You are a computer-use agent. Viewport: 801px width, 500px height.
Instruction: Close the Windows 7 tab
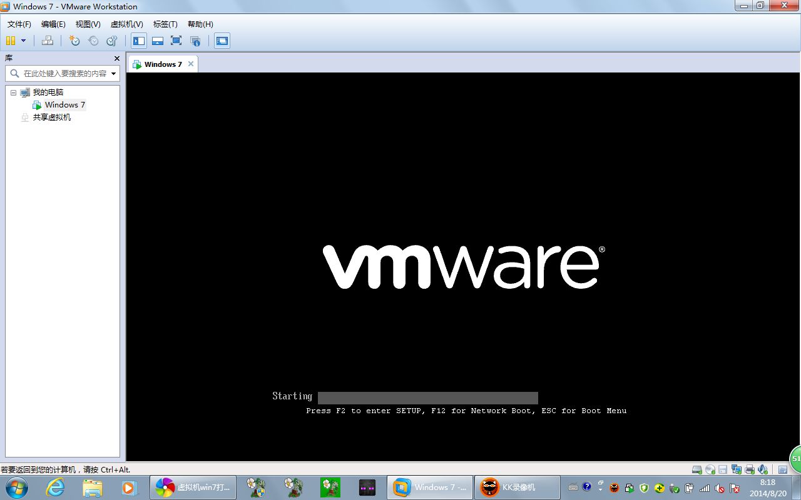click(191, 64)
